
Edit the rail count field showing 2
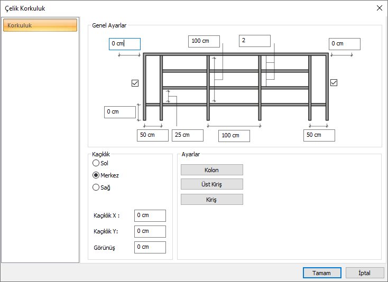click(x=255, y=41)
